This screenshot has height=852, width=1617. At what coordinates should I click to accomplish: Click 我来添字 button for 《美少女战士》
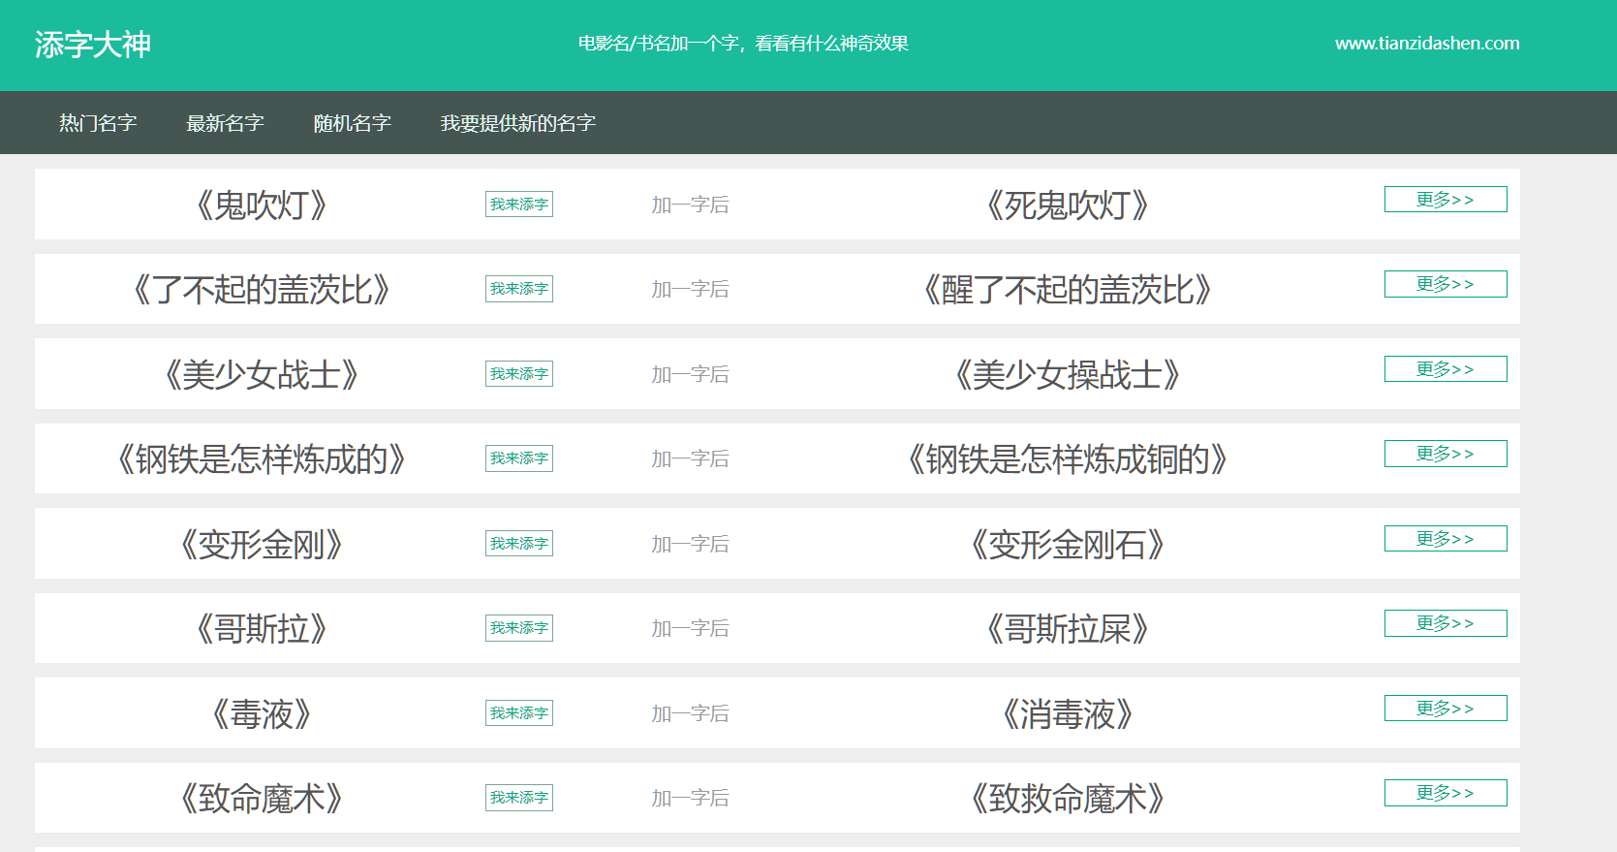(519, 374)
